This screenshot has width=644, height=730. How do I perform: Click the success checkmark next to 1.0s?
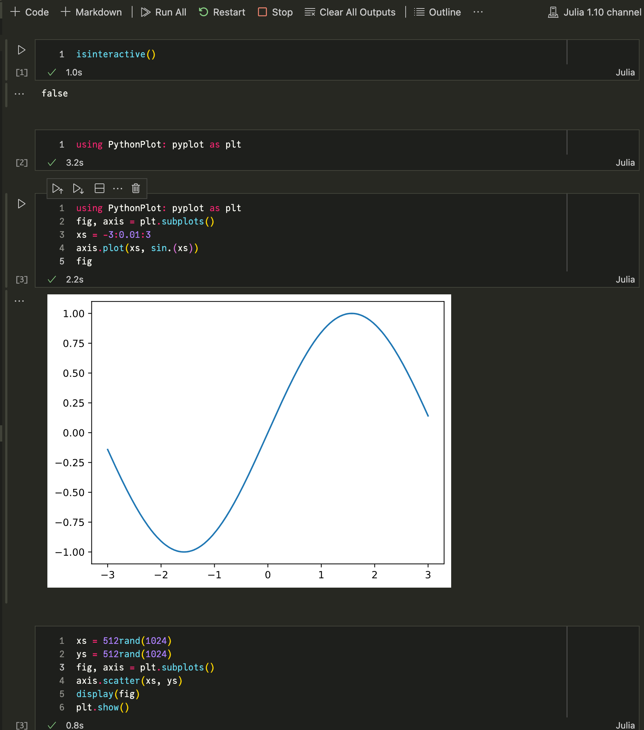[52, 72]
